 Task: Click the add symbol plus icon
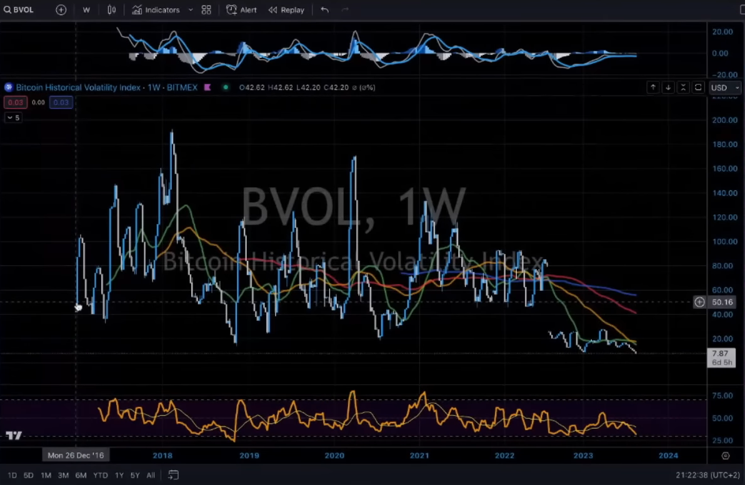(61, 10)
